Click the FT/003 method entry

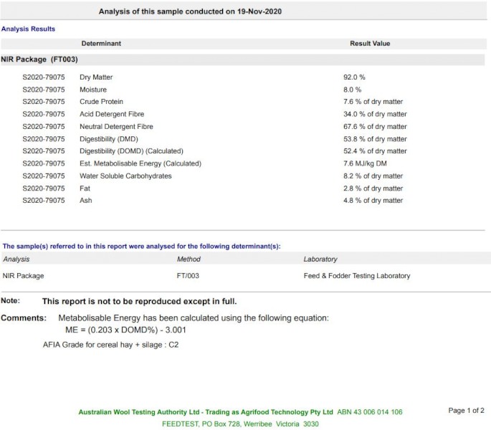[x=189, y=275]
